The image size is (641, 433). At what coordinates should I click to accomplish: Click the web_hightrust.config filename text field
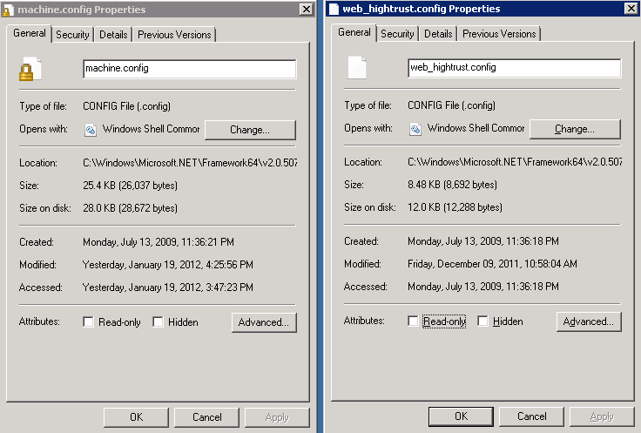click(514, 68)
